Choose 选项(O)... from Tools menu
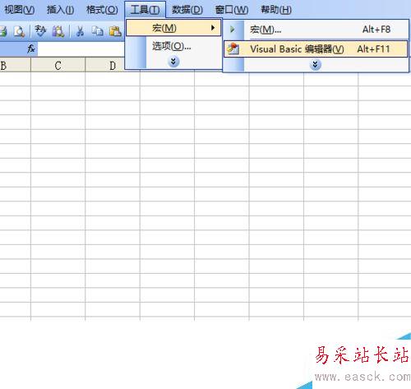Viewport: 411px width, 389px height. [173, 46]
